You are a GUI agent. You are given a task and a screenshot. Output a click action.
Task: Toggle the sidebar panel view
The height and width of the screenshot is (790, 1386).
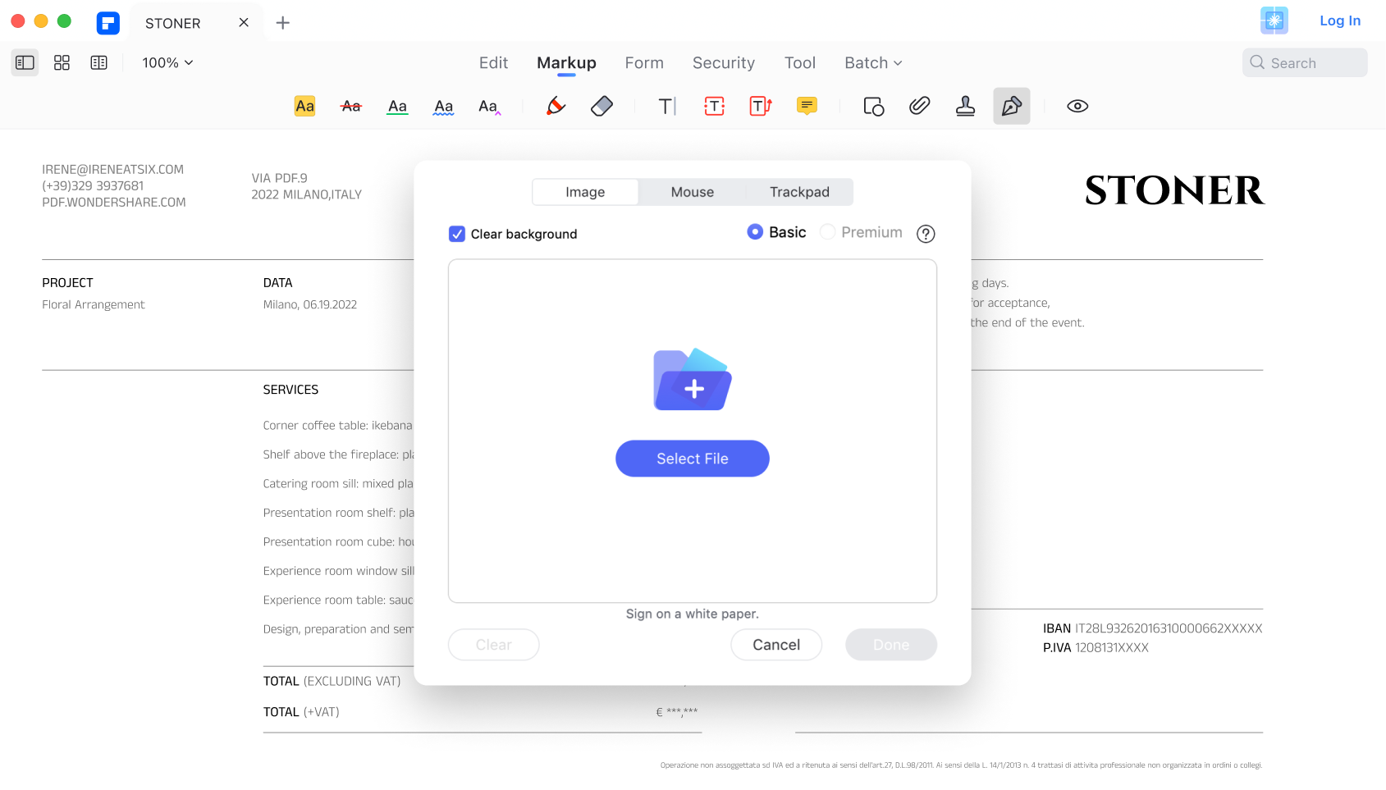click(25, 62)
